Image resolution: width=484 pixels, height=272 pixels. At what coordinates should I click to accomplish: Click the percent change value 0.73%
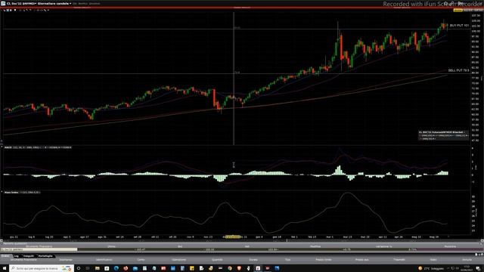pos(412,249)
